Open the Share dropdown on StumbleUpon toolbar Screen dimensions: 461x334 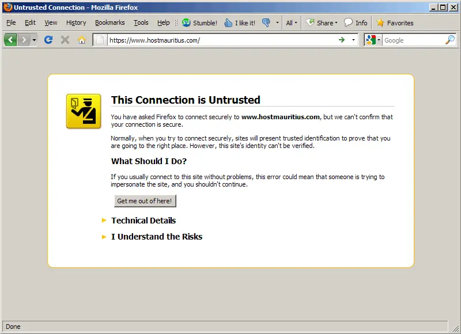tap(322, 22)
